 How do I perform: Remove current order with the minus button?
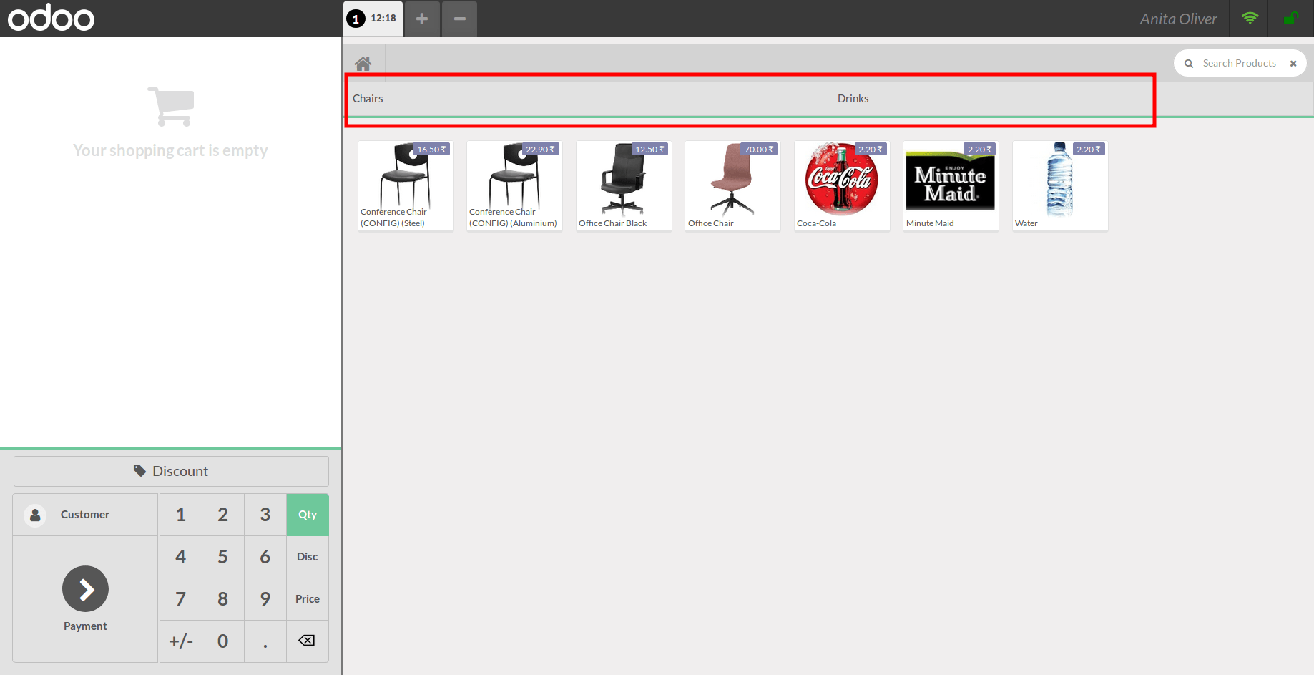pyautogui.click(x=459, y=19)
